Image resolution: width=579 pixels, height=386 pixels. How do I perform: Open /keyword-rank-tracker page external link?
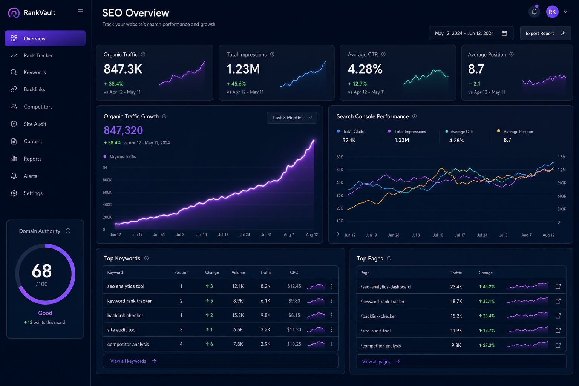coord(558,301)
